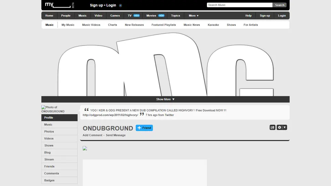Open TV section with NEW badge
The width and height of the screenshot is (331, 186).
[133, 15]
